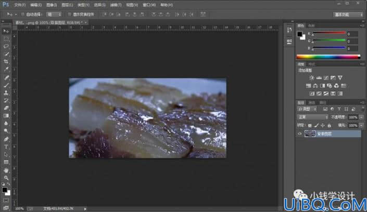Select the Eyedropper tool
Image resolution: width=367 pixels, height=212 pixels.
[x=6, y=69]
